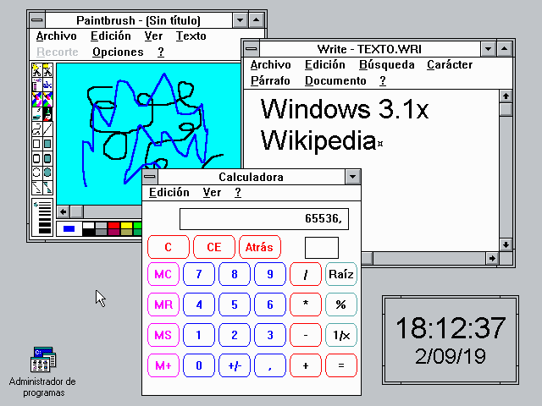This screenshot has height=406, width=542.
Task: Click the calculator % button
Action: pos(340,304)
